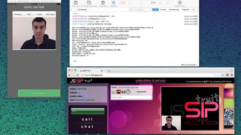Viewport: 241px width, 135px height.
Task: Click 'invite others to call you!' link
Action: click(x=151, y=81)
